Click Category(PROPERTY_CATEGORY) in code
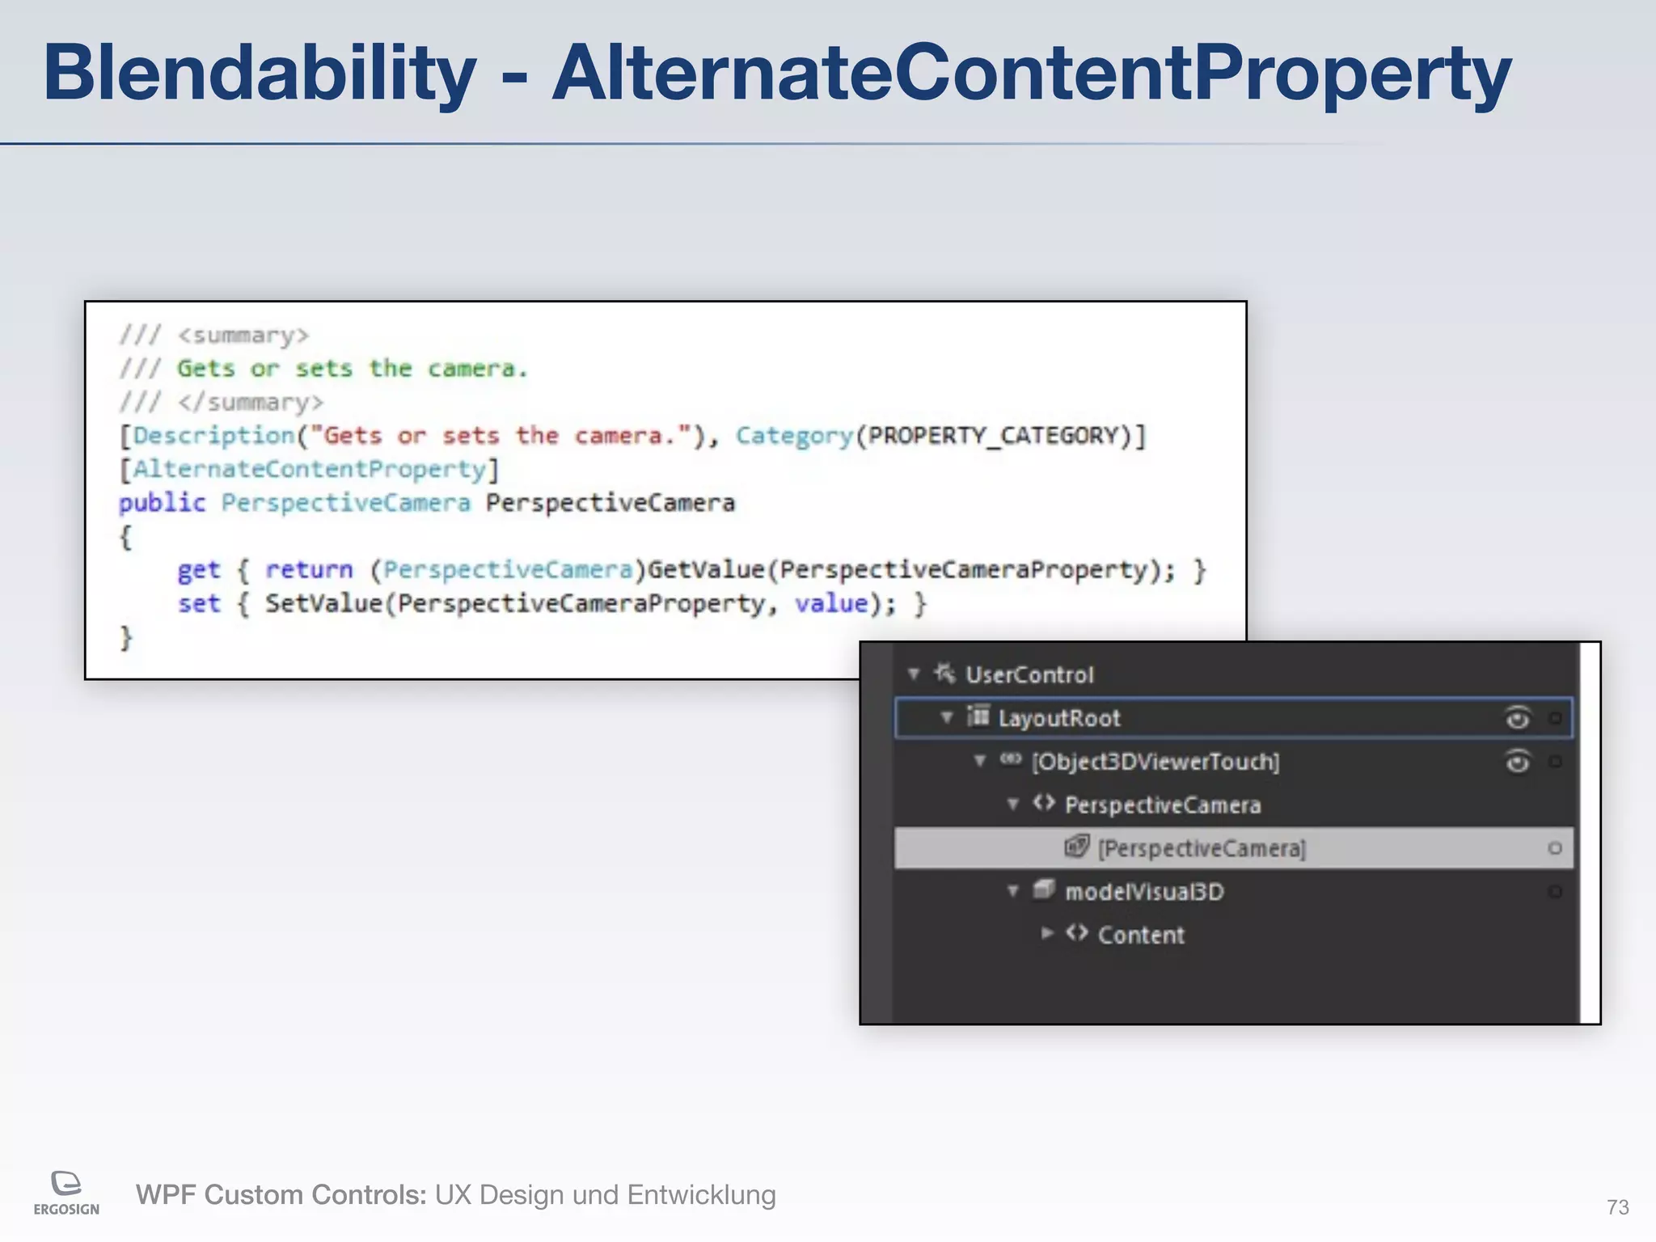The width and height of the screenshot is (1656, 1242). (x=933, y=436)
